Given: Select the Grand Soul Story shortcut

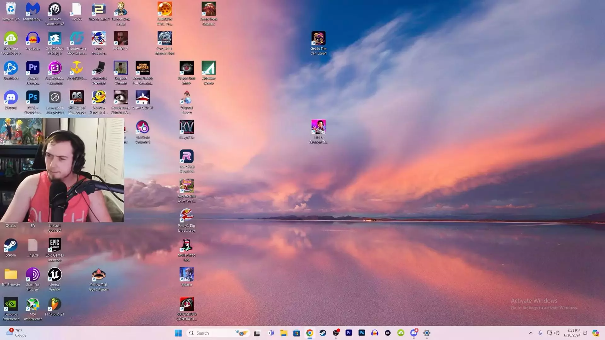Looking at the screenshot, I should tap(187, 73).
